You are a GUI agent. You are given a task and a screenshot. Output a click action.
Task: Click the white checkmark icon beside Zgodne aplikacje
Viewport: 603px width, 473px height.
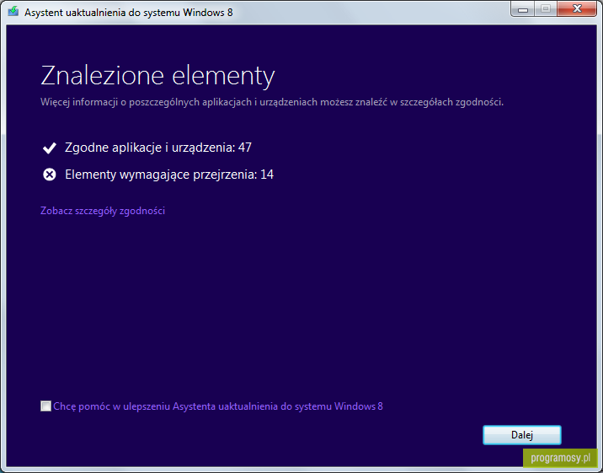tap(49, 148)
